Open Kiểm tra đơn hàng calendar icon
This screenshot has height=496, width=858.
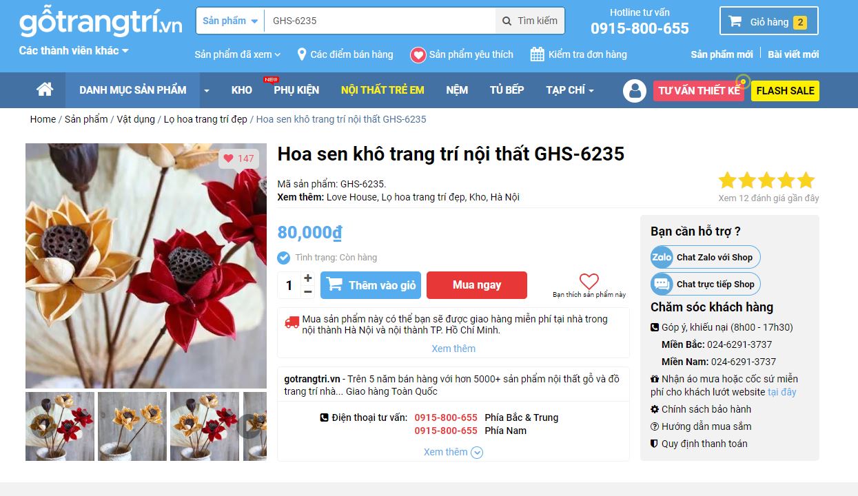[538, 54]
